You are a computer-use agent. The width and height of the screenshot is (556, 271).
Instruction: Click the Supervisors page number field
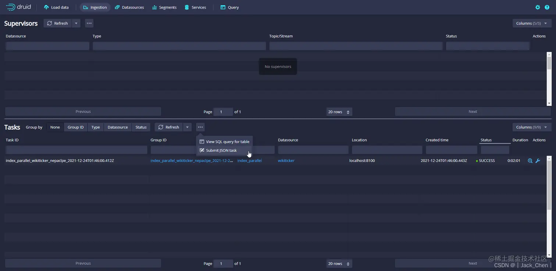click(223, 112)
